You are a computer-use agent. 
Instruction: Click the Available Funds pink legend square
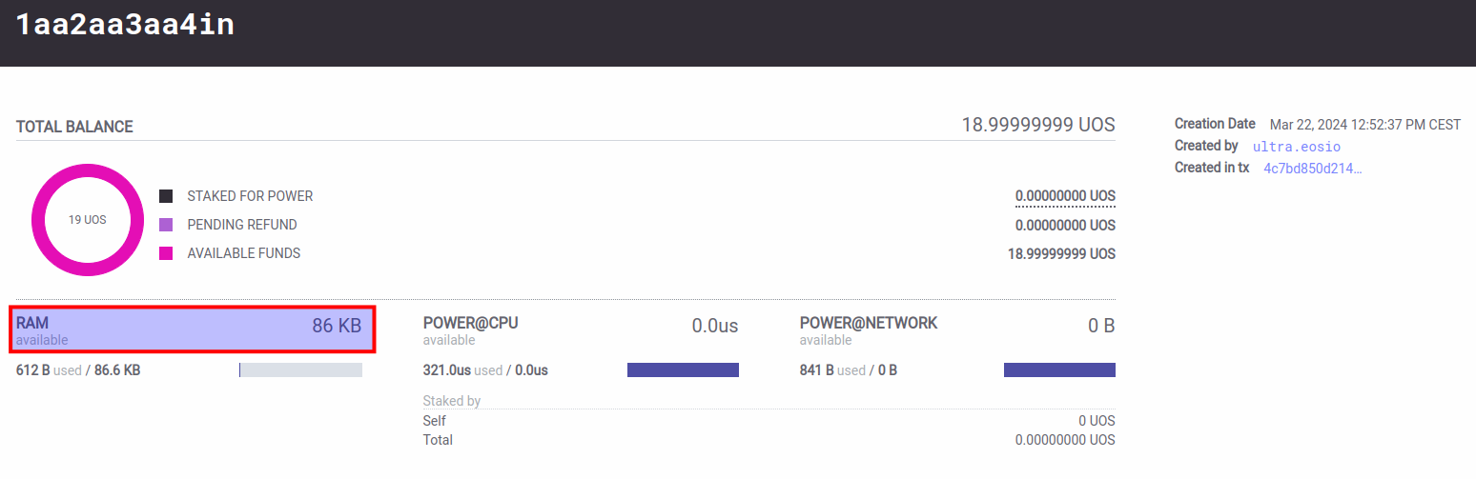tap(166, 253)
